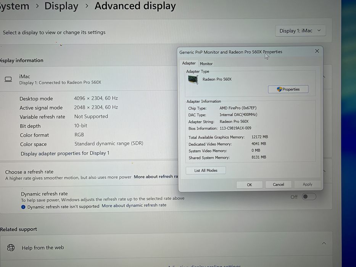The width and height of the screenshot is (356, 267).
Task: Click the blue info icon beside Dynamic refresh rate isn't supported
Action: coord(23,207)
